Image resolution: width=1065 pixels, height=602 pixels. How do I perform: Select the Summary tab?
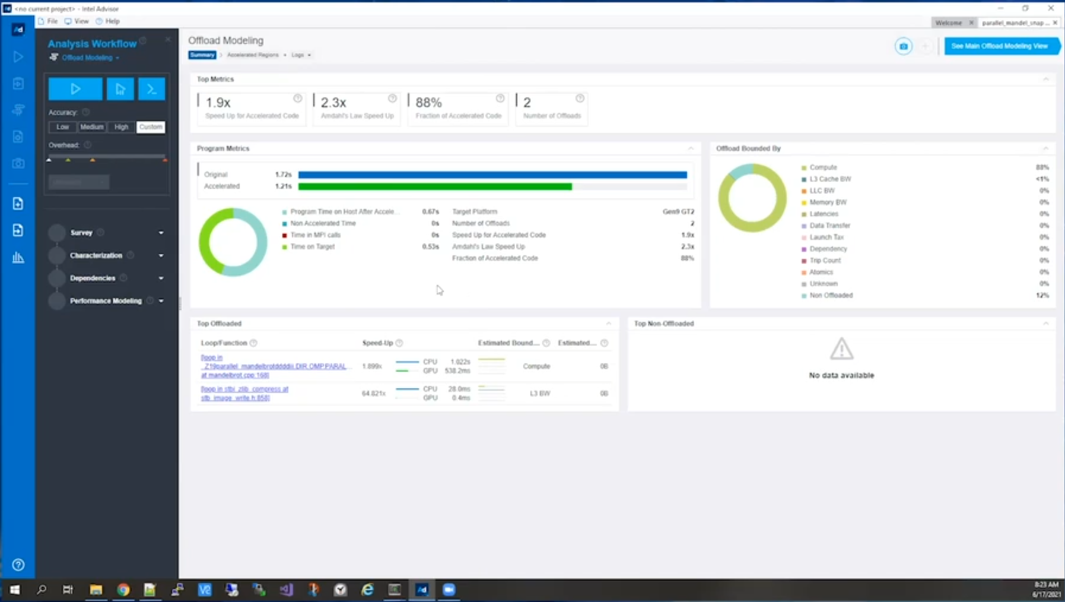[202, 55]
